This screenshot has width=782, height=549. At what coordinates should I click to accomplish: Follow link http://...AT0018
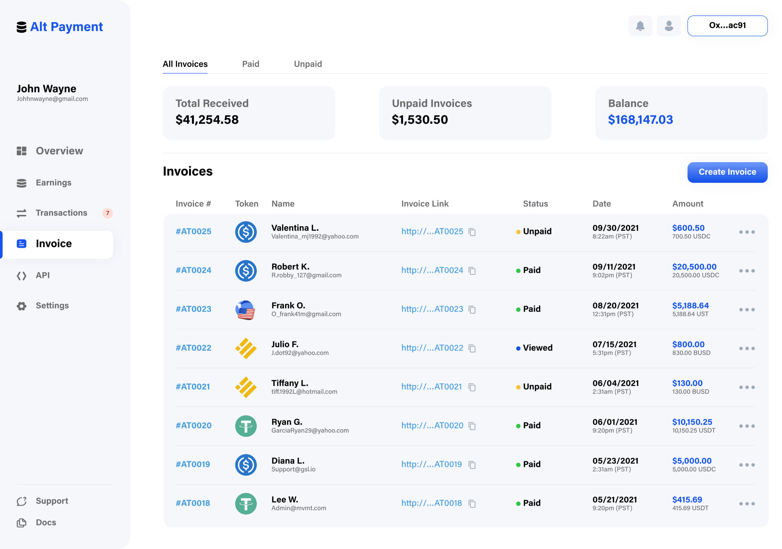pos(431,503)
